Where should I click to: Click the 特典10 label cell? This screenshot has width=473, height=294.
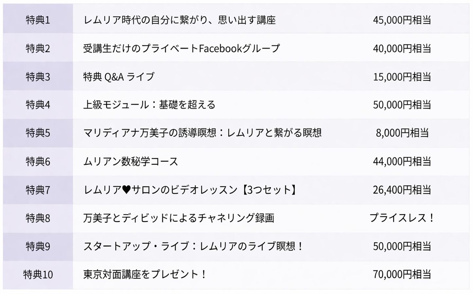(38, 274)
